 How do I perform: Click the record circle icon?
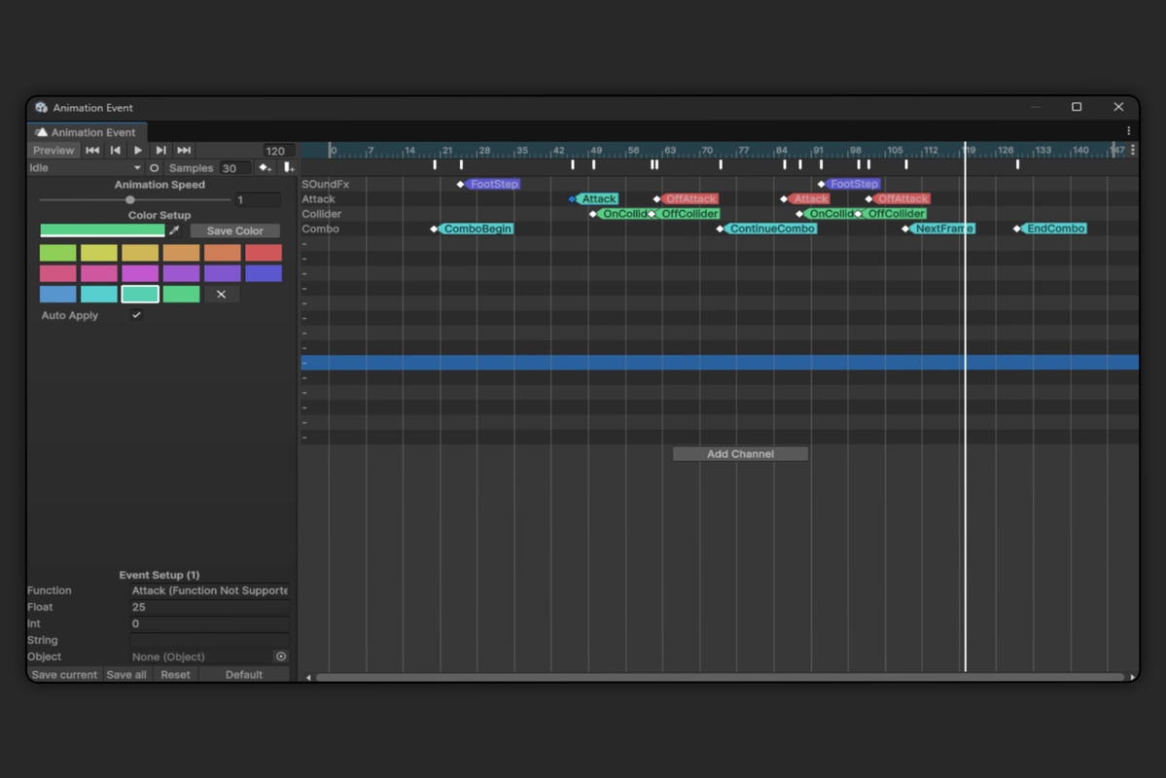tap(154, 168)
